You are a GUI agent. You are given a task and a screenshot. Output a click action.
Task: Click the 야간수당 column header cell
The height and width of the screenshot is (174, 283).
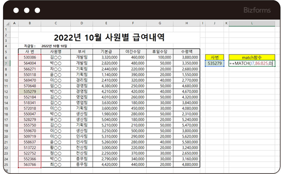click(133, 51)
